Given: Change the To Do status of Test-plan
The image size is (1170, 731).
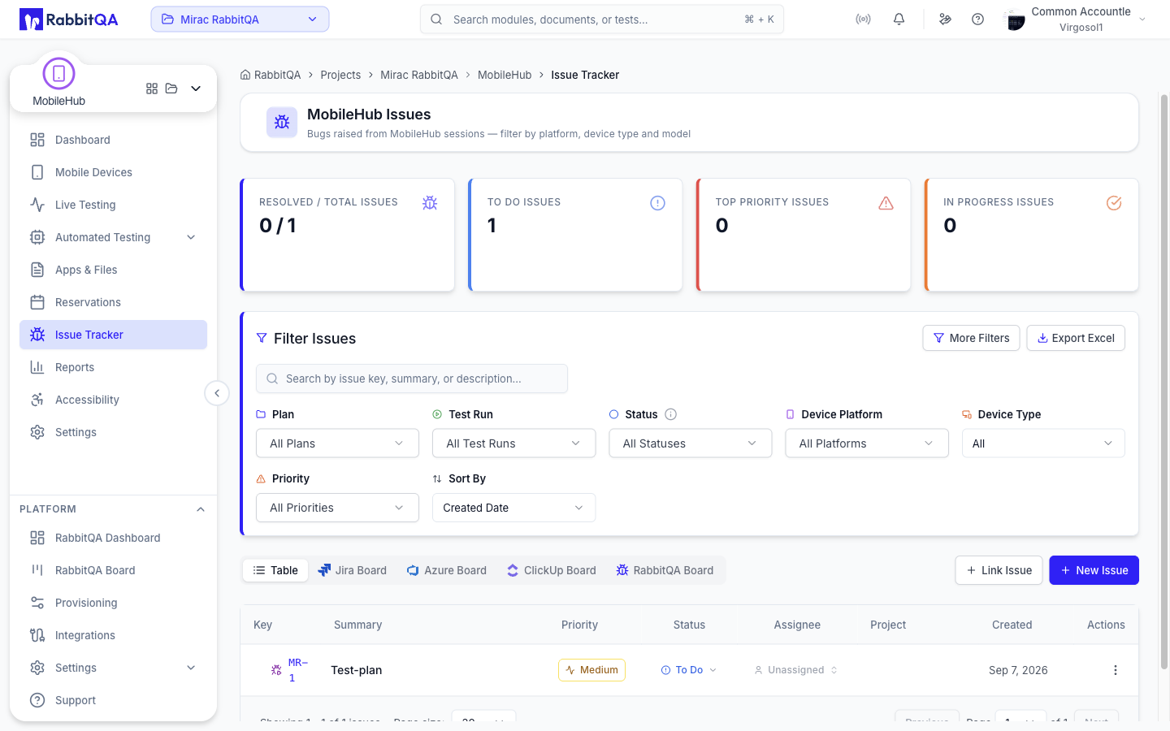Looking at the screenshot, I should point(689,670).
